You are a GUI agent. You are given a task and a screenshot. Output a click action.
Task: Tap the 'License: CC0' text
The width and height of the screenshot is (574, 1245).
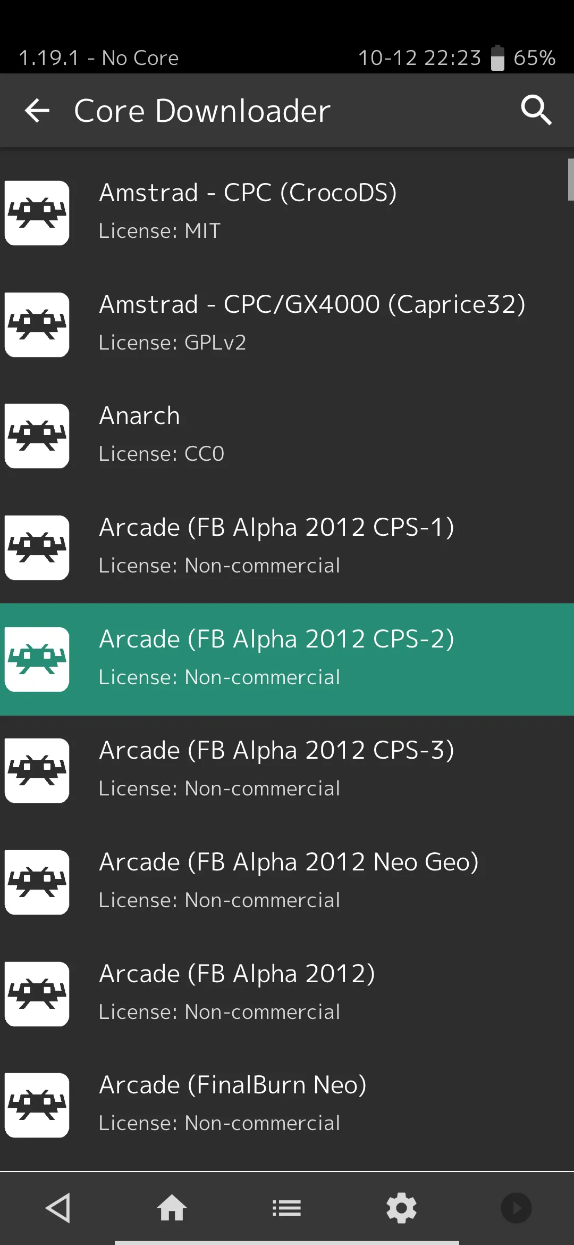[x=162, y=454]
